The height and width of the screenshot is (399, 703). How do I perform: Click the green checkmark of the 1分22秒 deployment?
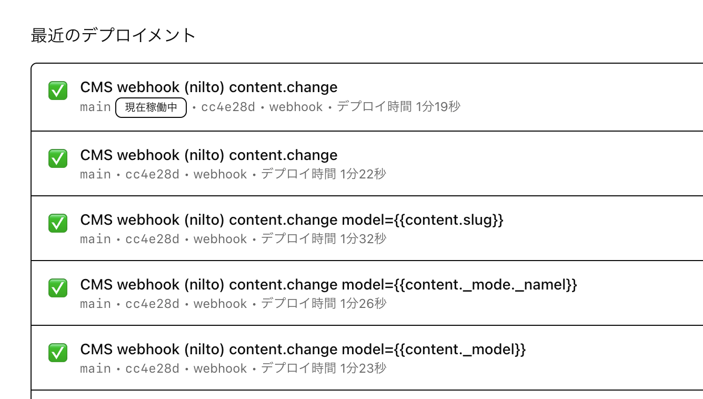point(58,158)
